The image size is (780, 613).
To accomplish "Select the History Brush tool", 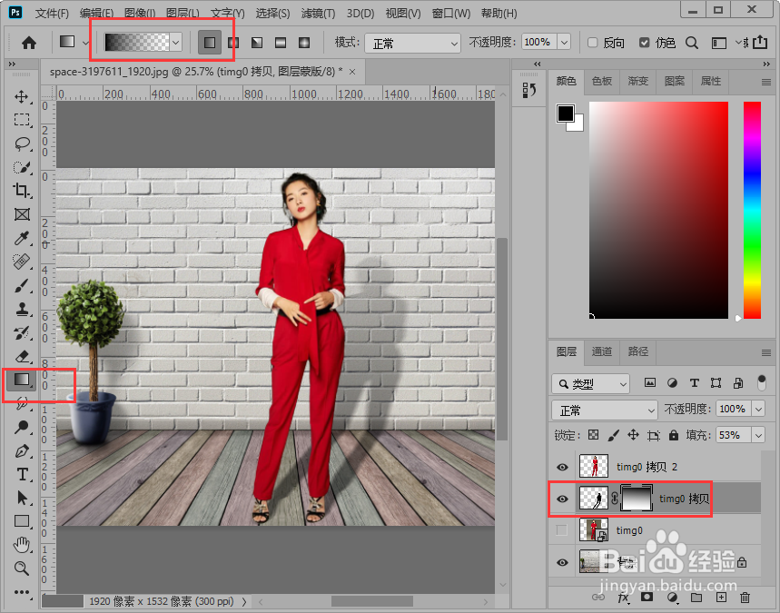I will coord(22,333).
